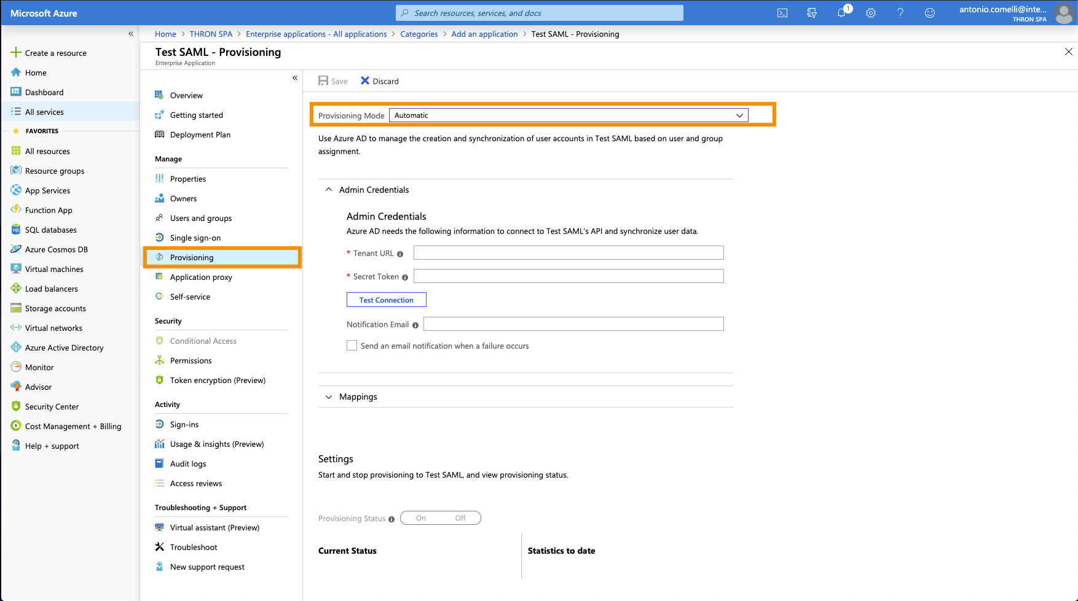Screen dimensions: 1078x601
Task: Turn Provisioning Status On
Action: coord(420,518)
